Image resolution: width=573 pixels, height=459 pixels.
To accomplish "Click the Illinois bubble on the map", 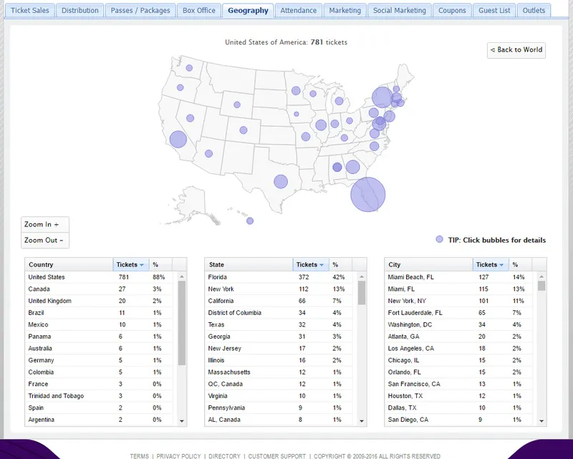I will point(321,125).
